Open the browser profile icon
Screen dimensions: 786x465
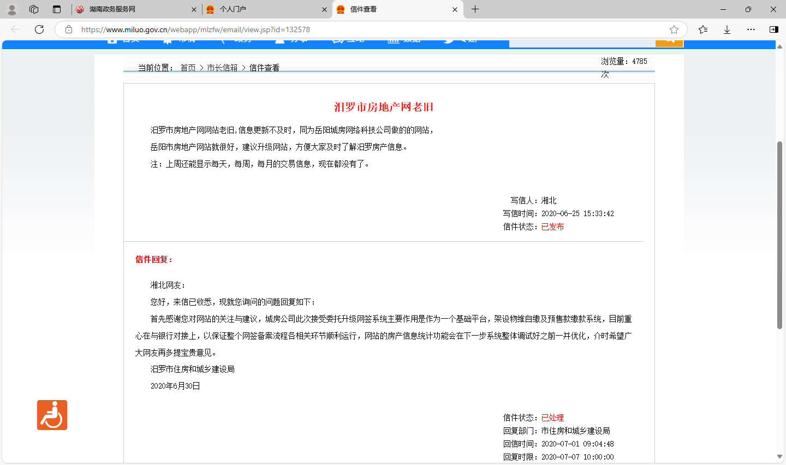(12, 9)
